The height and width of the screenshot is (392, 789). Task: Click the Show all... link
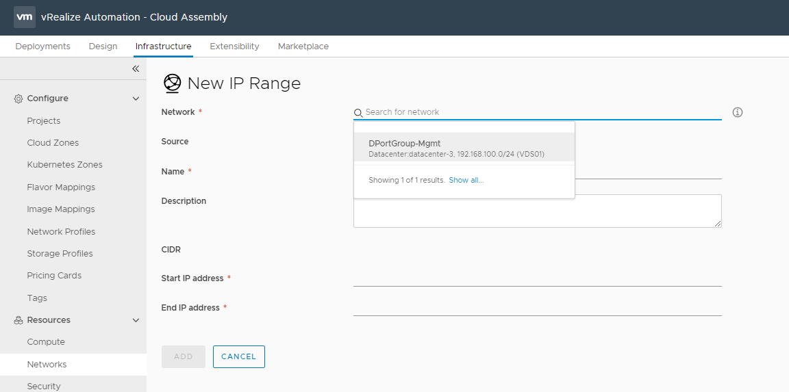click(466, 180)
